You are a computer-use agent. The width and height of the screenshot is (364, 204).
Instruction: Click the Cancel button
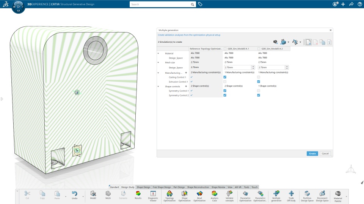[325, 154]
